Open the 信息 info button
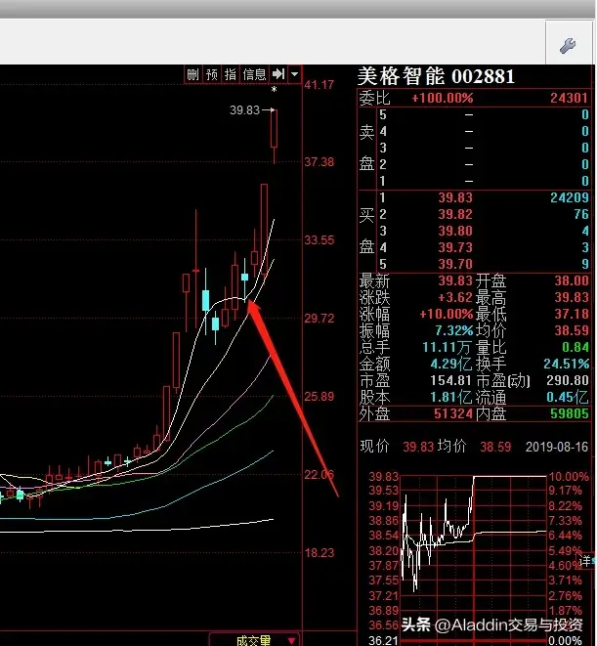597x646 pixels. coord(254,74)
